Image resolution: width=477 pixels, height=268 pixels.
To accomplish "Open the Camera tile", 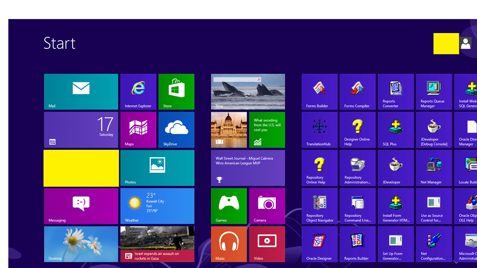I will (x=267, y=206).
